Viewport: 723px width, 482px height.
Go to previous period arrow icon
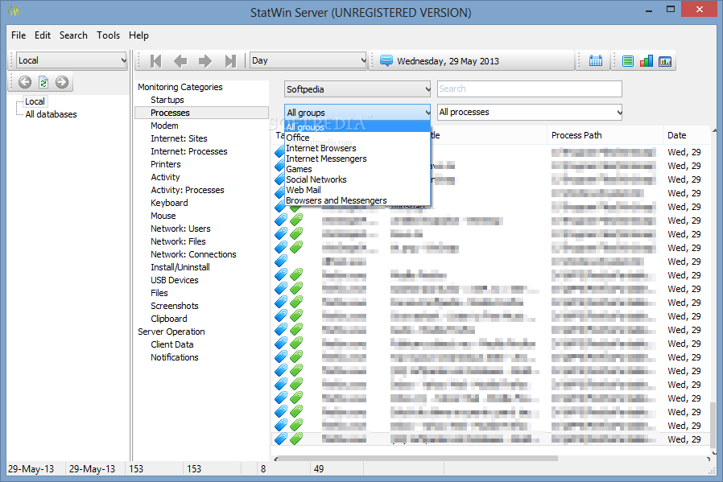[x=180, y=61]
